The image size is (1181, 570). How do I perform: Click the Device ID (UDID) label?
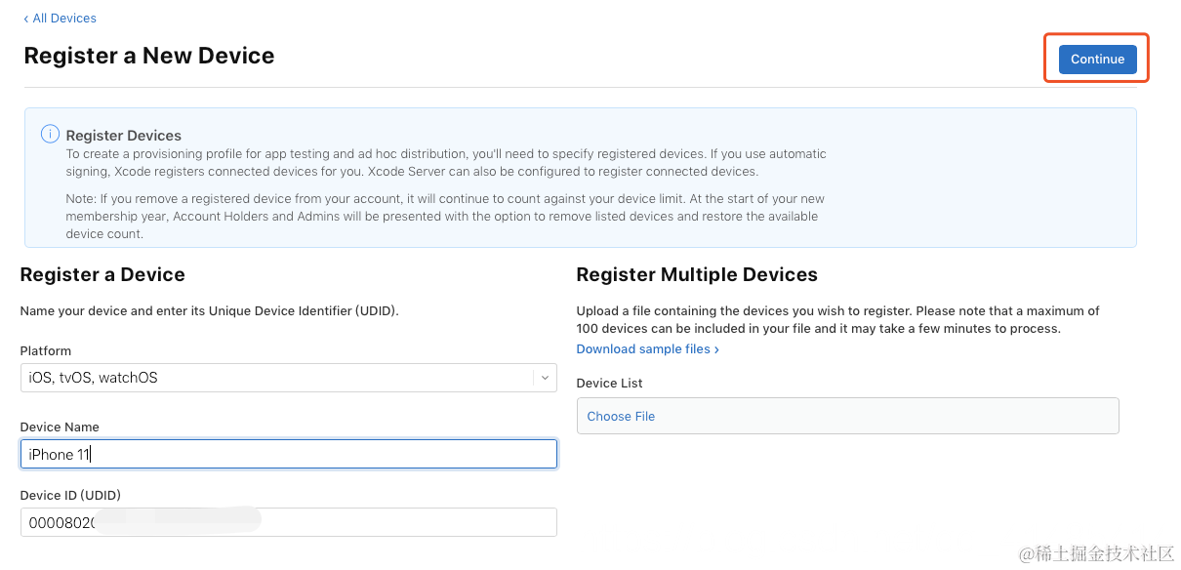click(70, 495)
